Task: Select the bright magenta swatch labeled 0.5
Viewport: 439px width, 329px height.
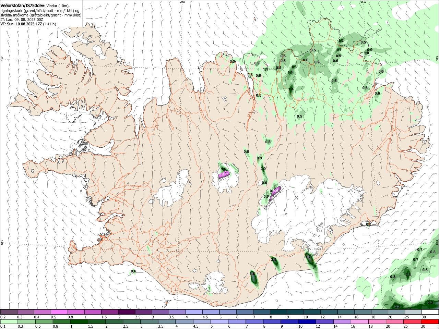Action: [x=59, y=312]
